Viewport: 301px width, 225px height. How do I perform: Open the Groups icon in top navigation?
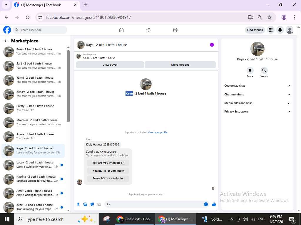pyautogui.click(x=175, y=30)
